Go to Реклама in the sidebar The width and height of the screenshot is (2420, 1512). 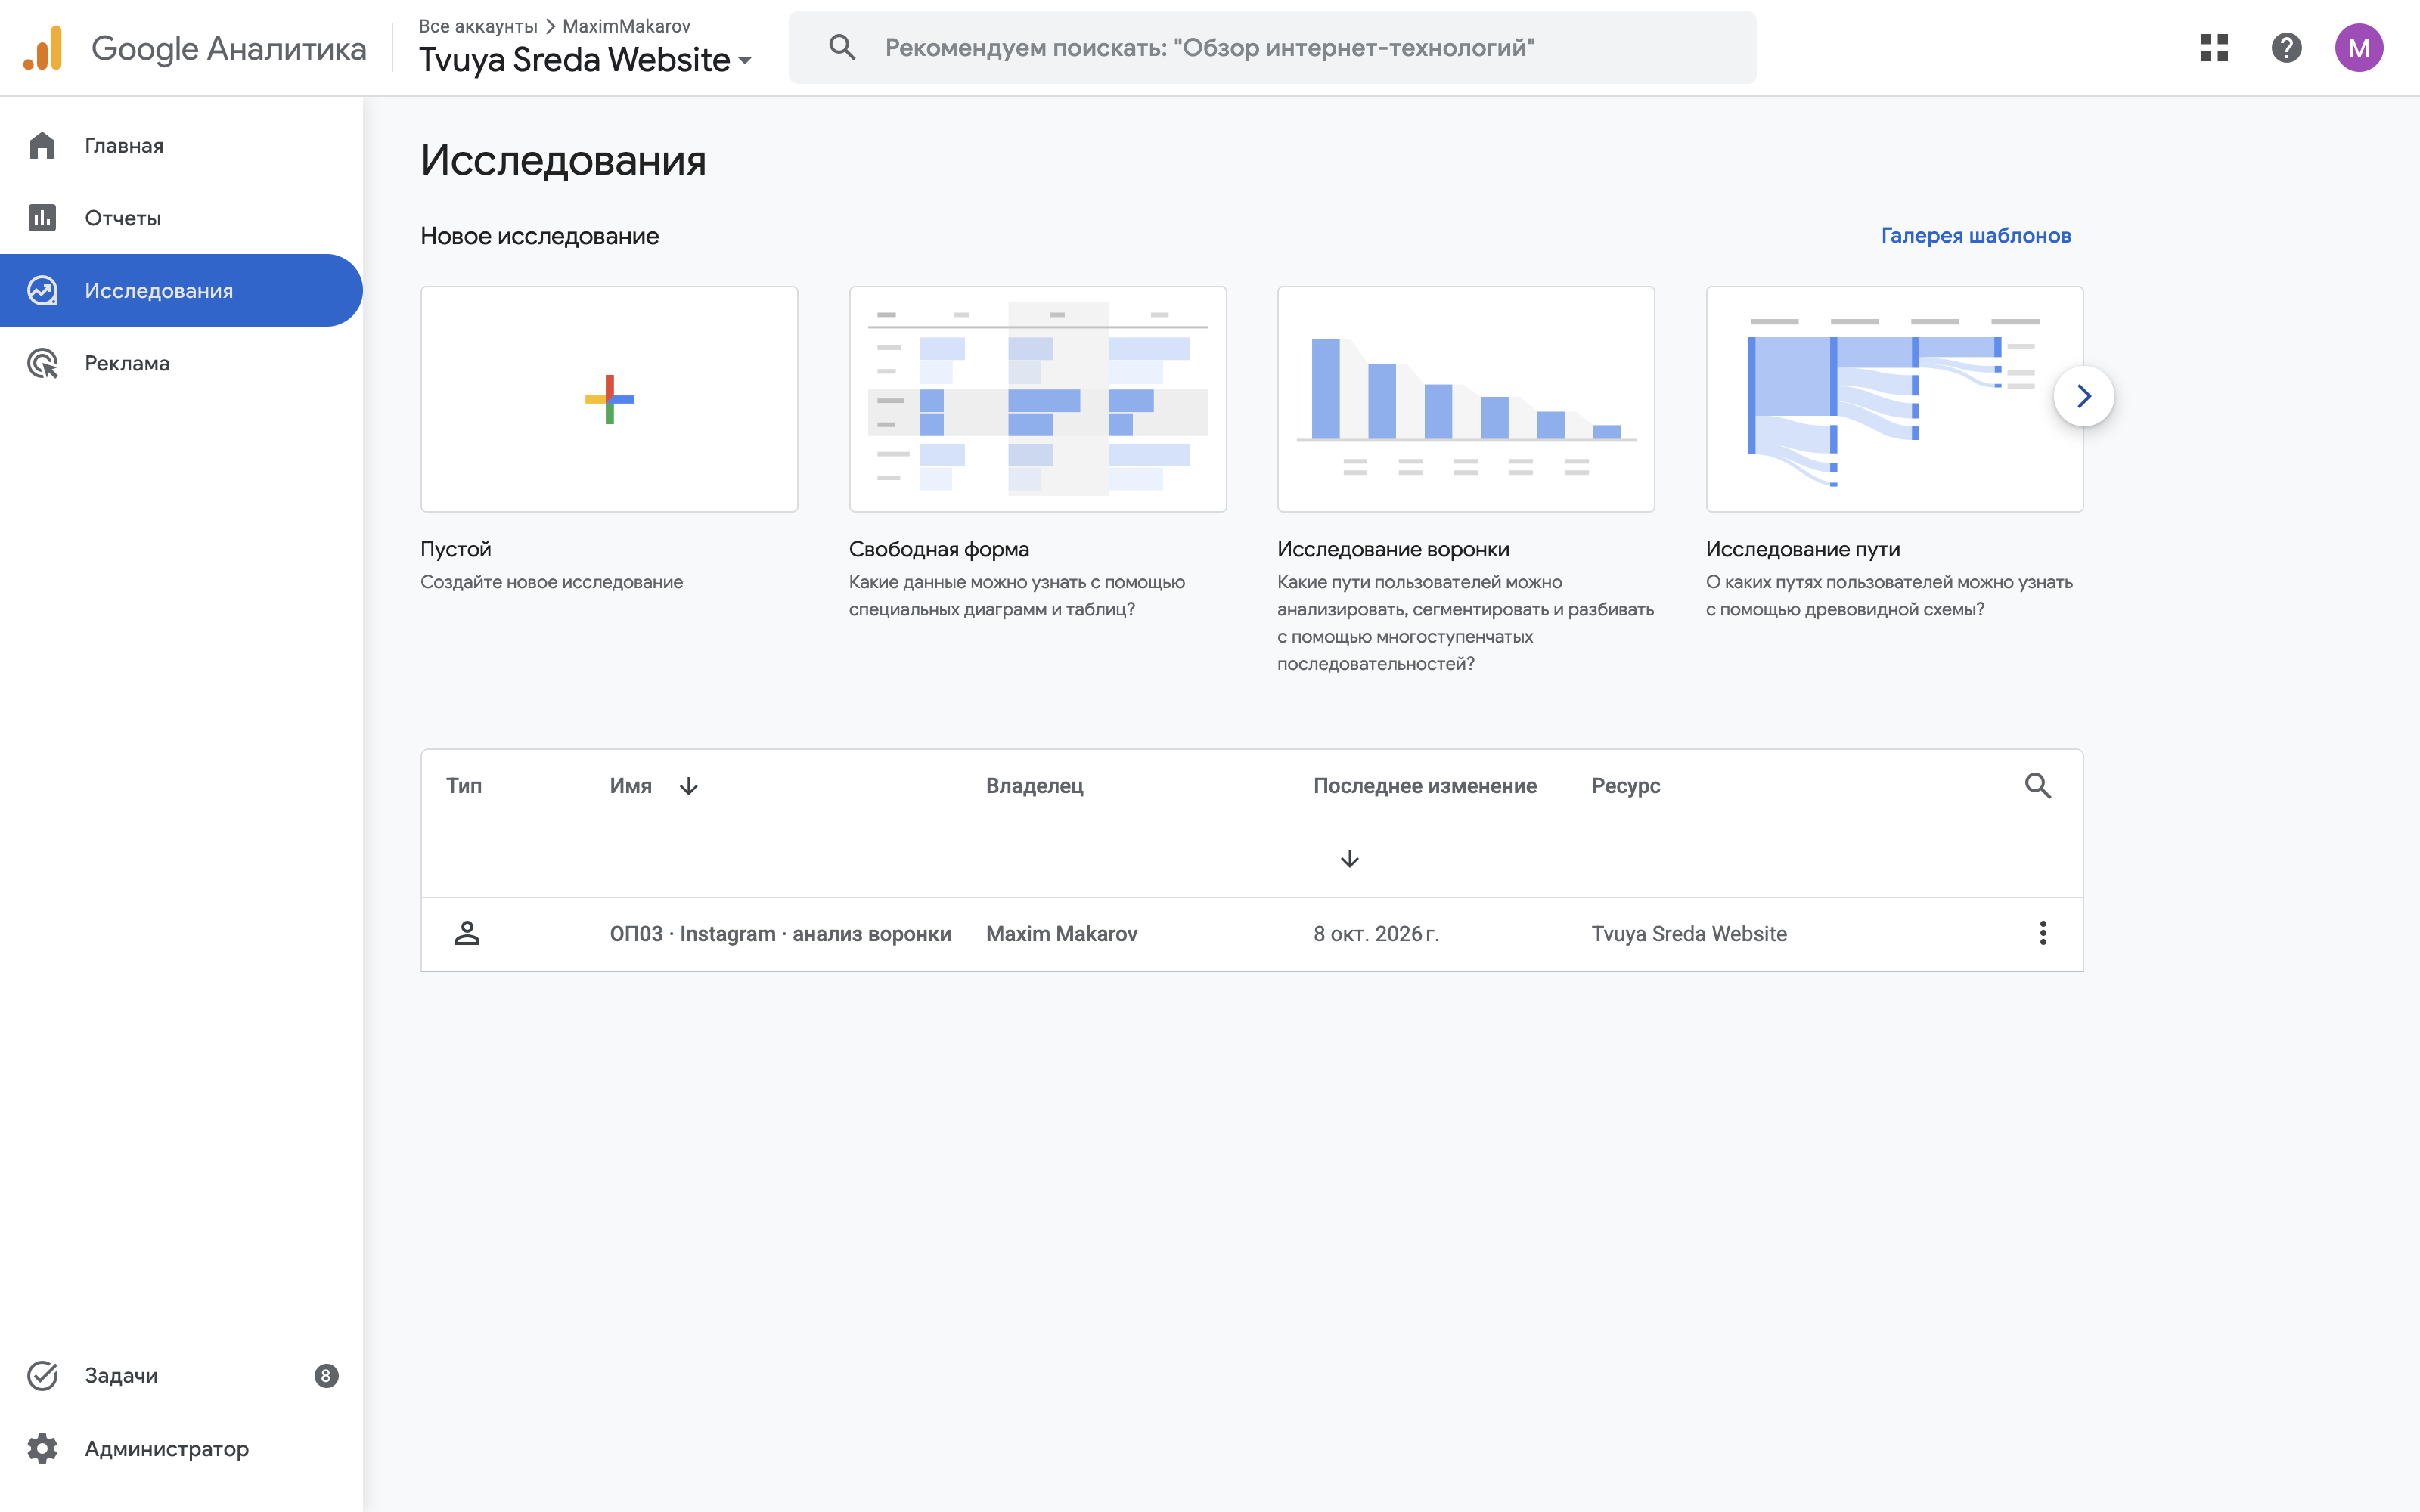[181, 363]
